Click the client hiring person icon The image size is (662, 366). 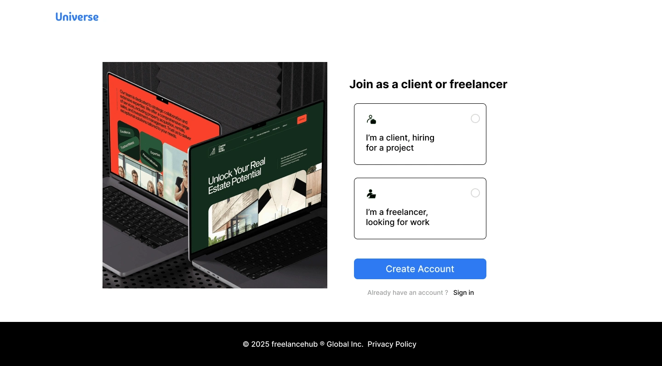[x=371, y=119]
